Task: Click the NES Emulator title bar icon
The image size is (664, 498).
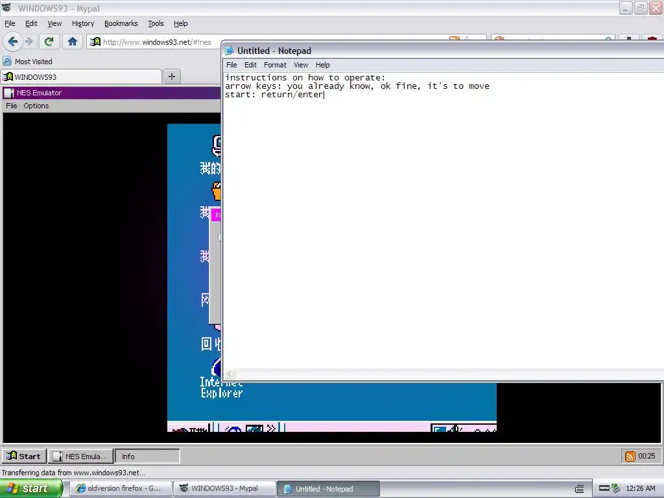Action: 9,93
